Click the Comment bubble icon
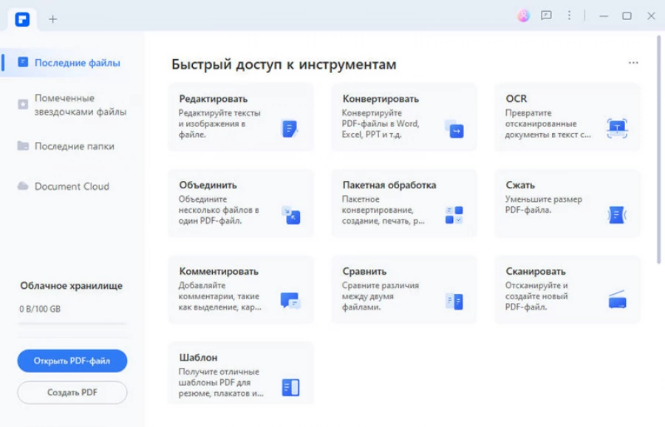The height and width of the screenshot is (427, 665). [290, 301]
